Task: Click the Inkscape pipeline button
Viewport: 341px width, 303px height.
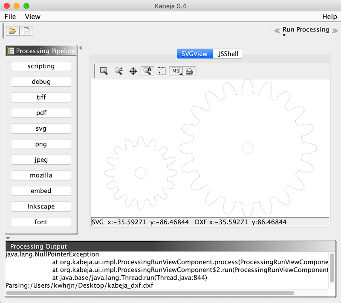Action: (41, 206)
